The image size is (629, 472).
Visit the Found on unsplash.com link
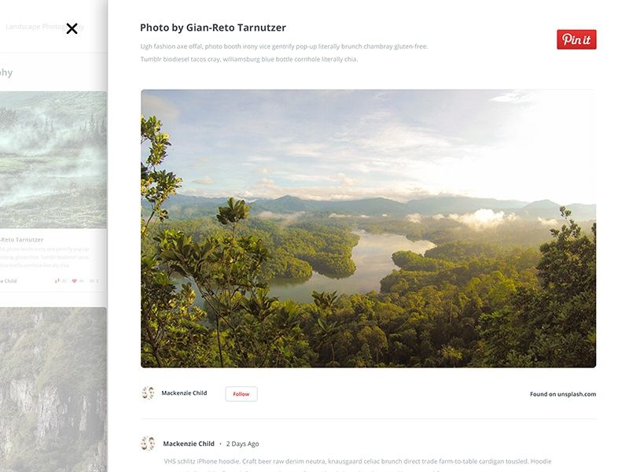tap(563, 394)
